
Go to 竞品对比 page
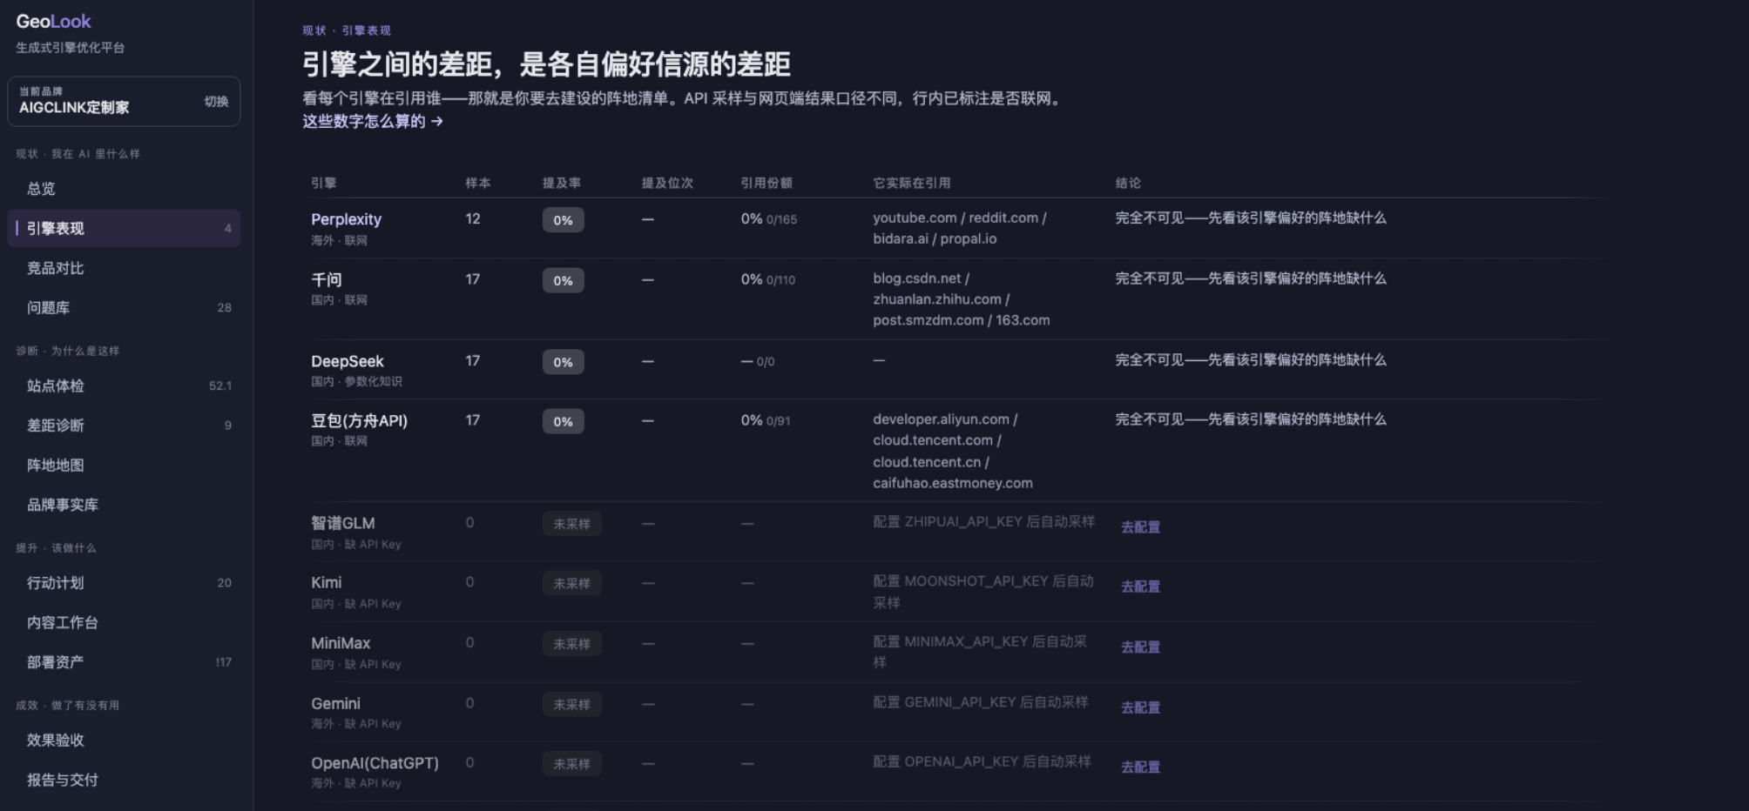[124, 268]
